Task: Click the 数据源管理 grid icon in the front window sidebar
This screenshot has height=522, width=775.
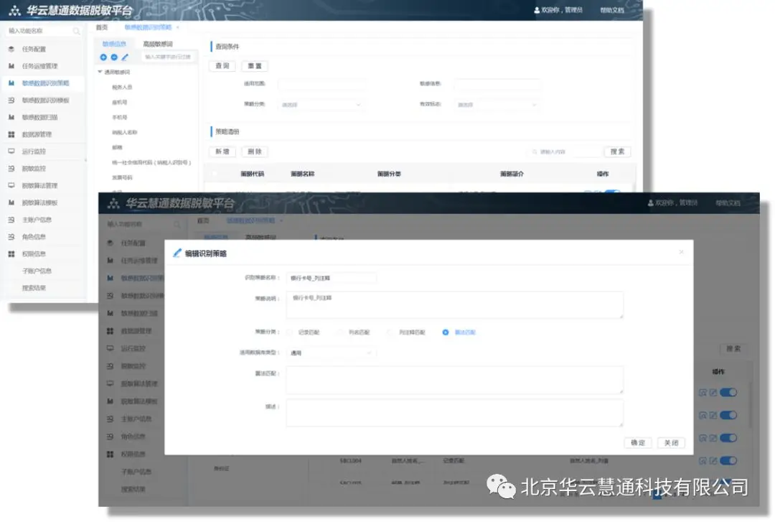Action: (x=111, y=331)
